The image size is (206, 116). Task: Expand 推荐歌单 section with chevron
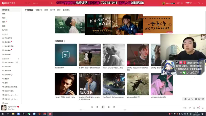pyautogui.click(x=65, y=41)
